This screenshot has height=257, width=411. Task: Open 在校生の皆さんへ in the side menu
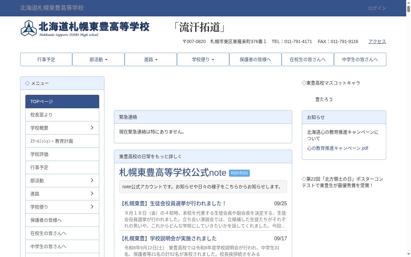pyautogui.click(x=62, y=233)
